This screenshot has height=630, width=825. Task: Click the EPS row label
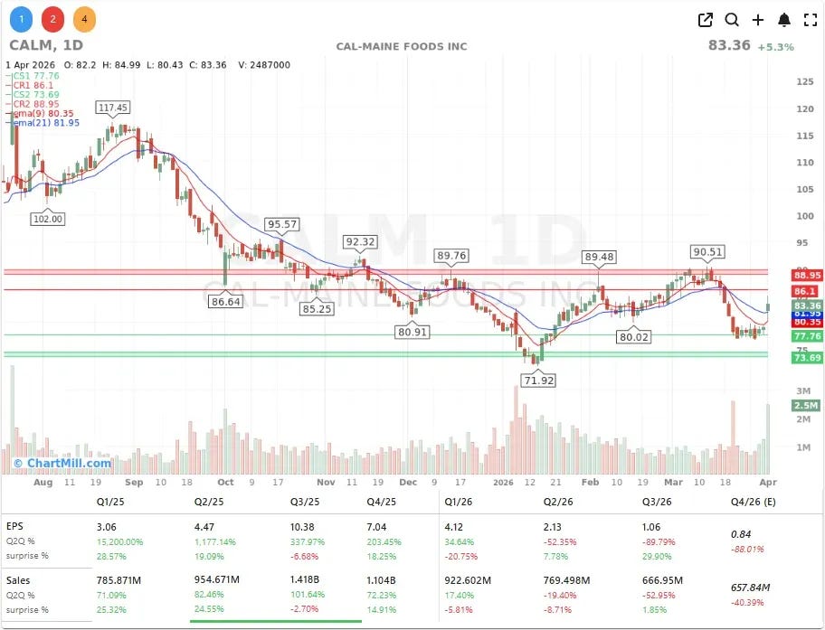tap(14, 526)
